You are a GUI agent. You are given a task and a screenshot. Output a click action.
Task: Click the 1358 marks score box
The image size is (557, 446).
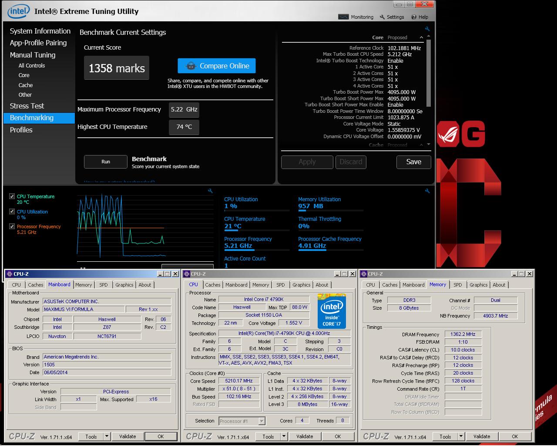click(117, 68)
